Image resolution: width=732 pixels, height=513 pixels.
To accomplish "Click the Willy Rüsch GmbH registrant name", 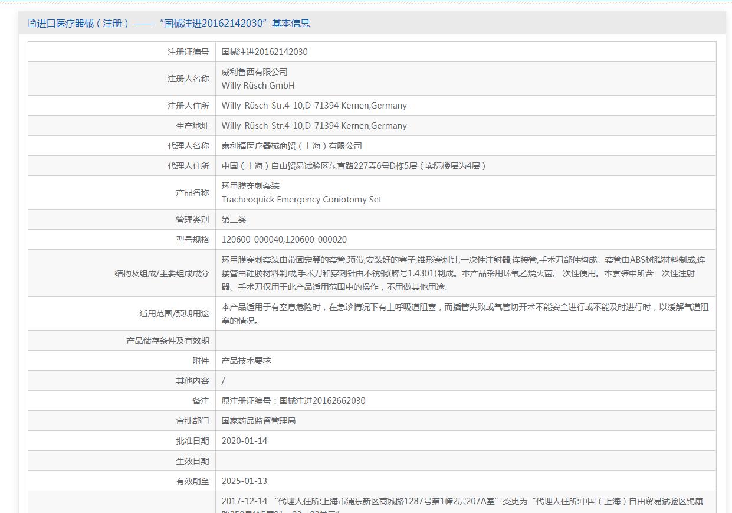I will pos(258,86).
